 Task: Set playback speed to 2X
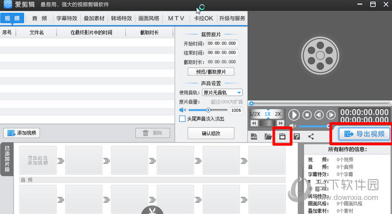[278, 114]
